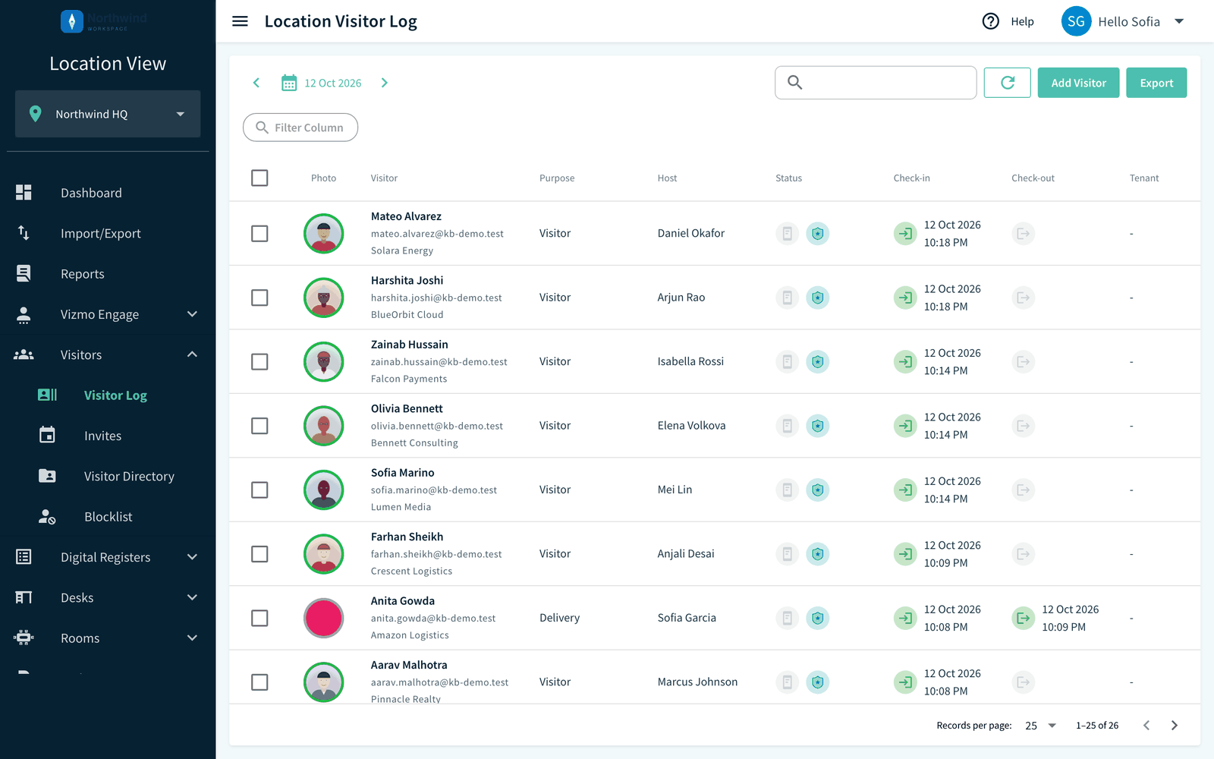Screen dimensions: 1214x759
Task: Click Zainab Hussain's document status icon
Action: click(x=787, y=362)
